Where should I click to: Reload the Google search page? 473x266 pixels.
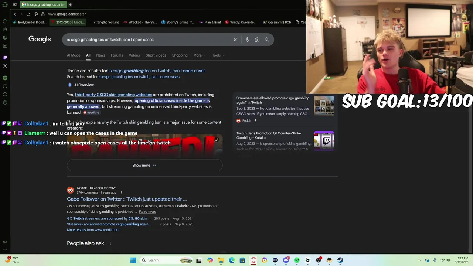(x=28, y=14)
